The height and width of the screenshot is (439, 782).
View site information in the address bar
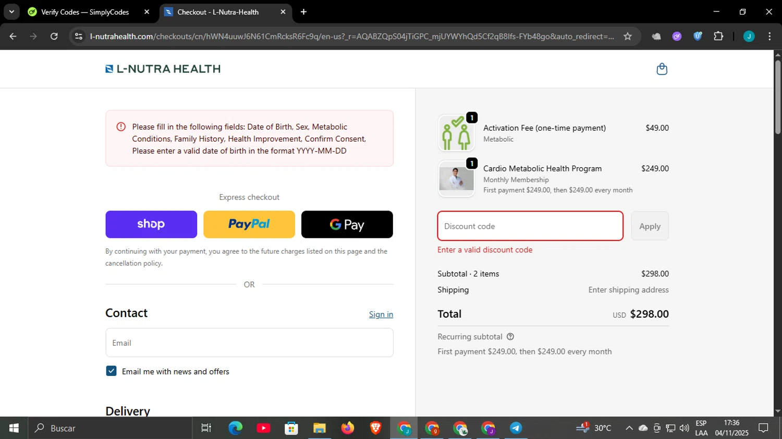tap(79, 36)
